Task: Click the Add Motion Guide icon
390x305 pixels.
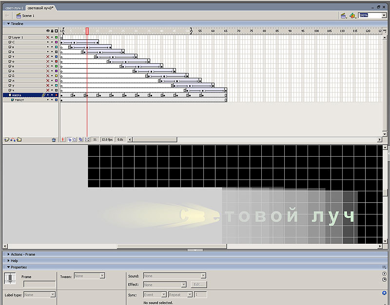Action: click(x=13, y=140)
